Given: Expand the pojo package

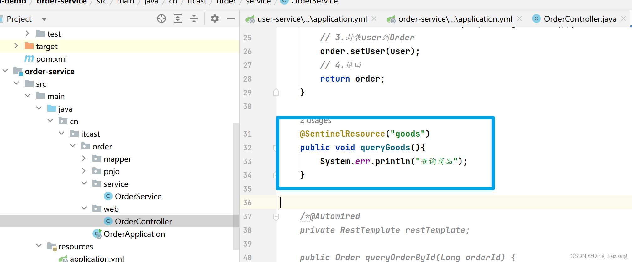Looking at the screenshot, I should 84,171.
